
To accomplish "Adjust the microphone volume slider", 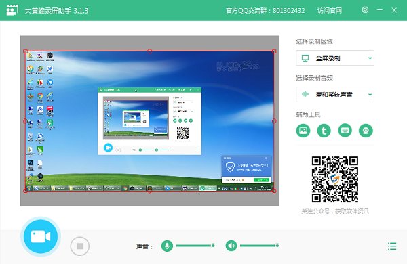I will coord(195,246).
